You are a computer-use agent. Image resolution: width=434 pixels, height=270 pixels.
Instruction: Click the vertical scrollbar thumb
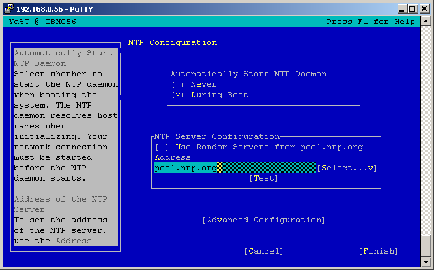[426, 246]
